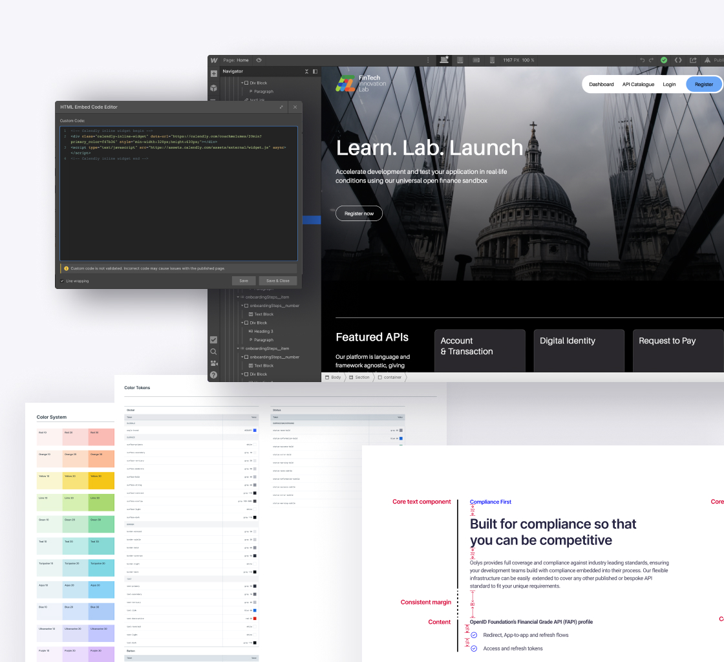724x662 pixels.
Task: Click the Register now button
Action: [359, 213]
